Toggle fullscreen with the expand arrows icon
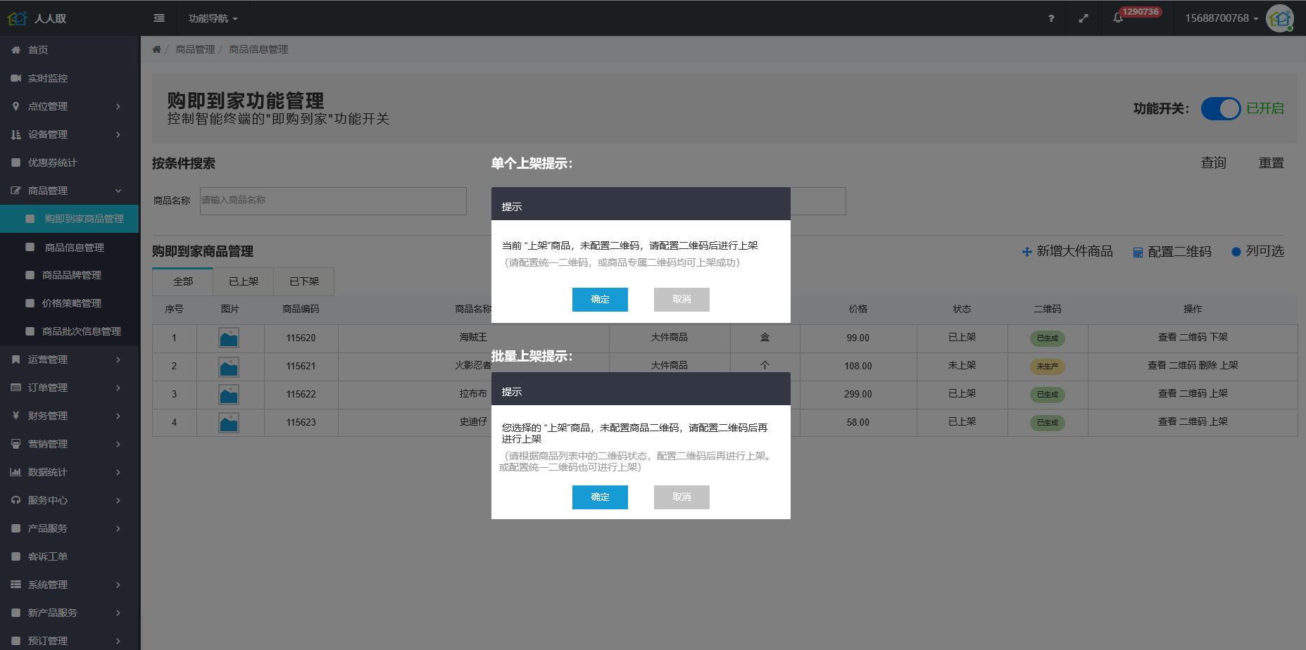The image size is (1306, 650). pos(1083,18)
